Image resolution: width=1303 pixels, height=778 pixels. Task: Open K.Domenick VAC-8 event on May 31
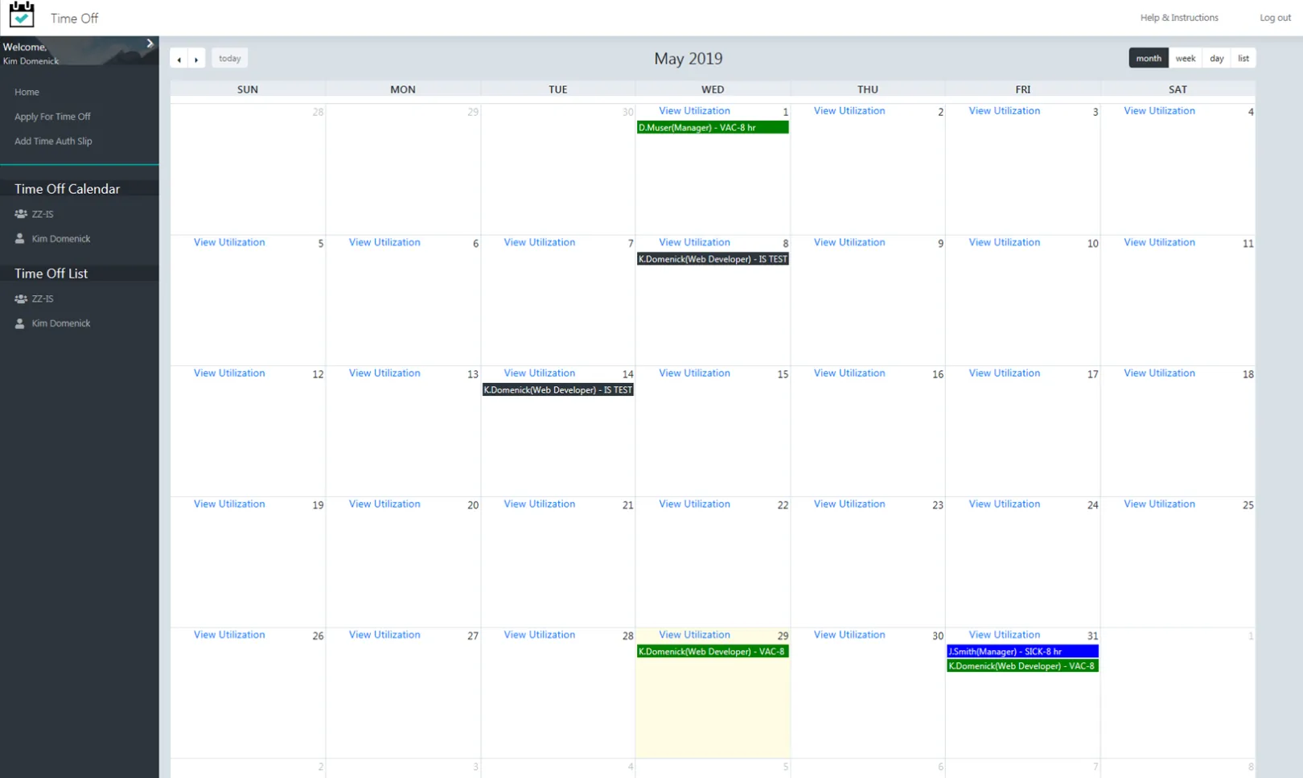(1022, 666)
